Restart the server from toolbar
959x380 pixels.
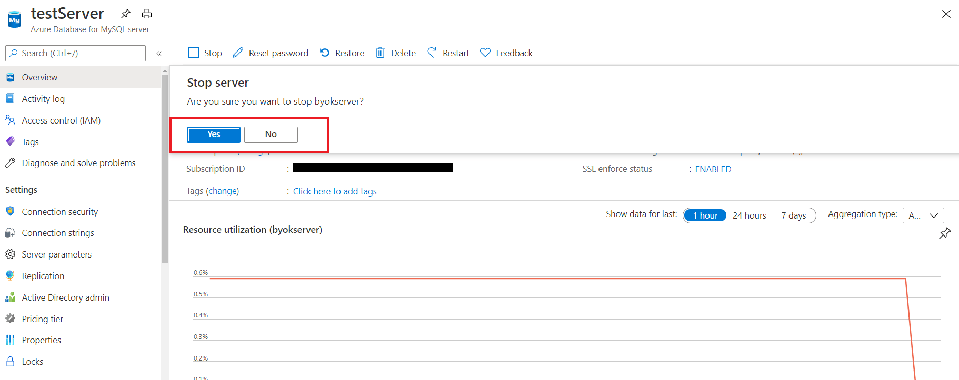pyautogui.click(x=448, y=53)
